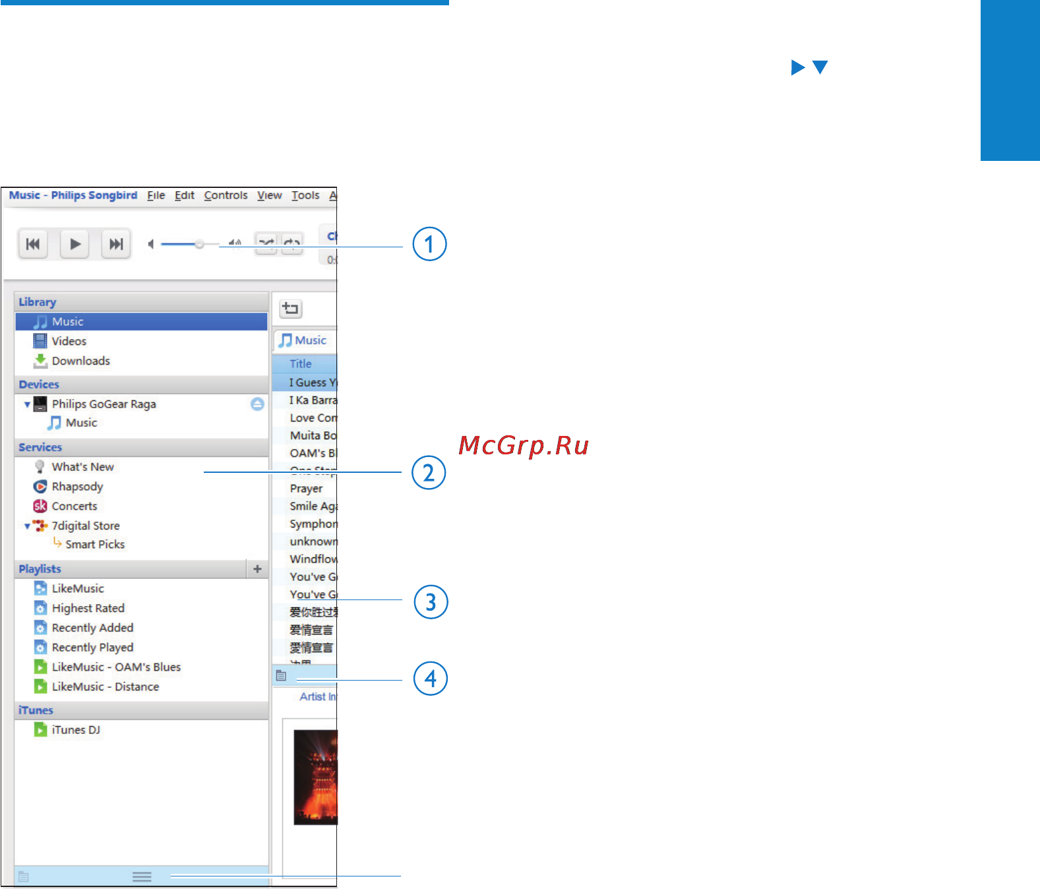Collapse the 7digital Store node
Screen dimensions: 1040x889
coord(27,526)
